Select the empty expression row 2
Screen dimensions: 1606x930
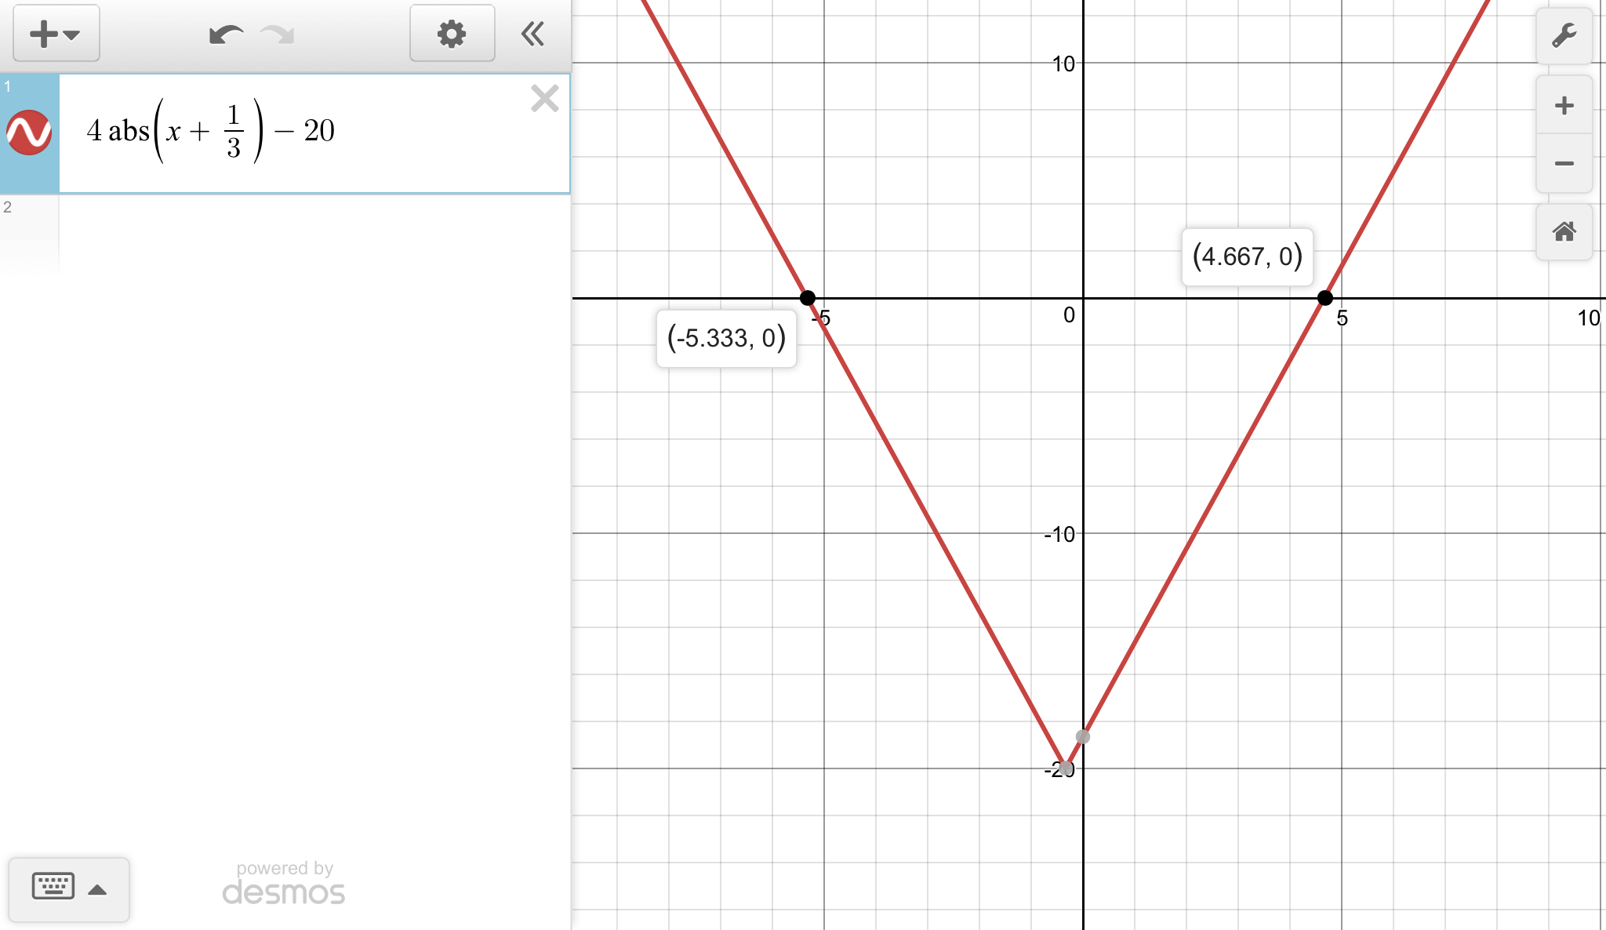(x=314, y=234)
